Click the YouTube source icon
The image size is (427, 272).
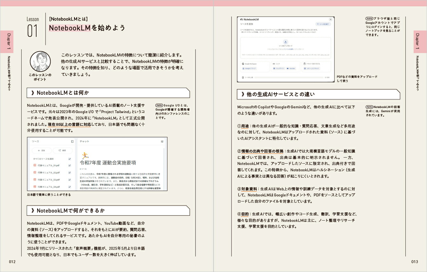click(288, 68)
